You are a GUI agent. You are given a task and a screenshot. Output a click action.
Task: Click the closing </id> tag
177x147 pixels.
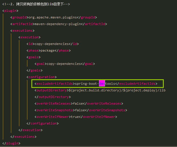74,44
